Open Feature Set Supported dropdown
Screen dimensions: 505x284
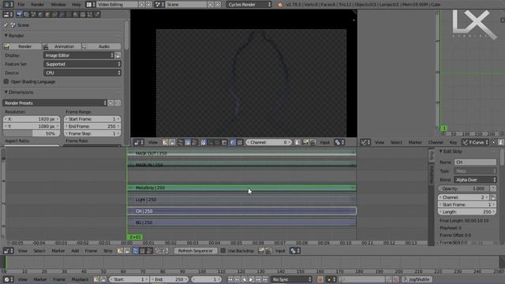[82, 64]
